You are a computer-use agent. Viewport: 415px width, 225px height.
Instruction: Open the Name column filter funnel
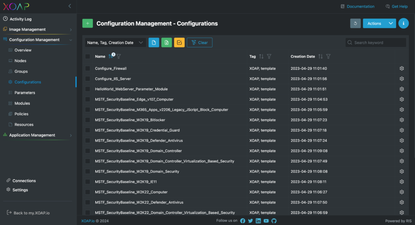[119, 56]
